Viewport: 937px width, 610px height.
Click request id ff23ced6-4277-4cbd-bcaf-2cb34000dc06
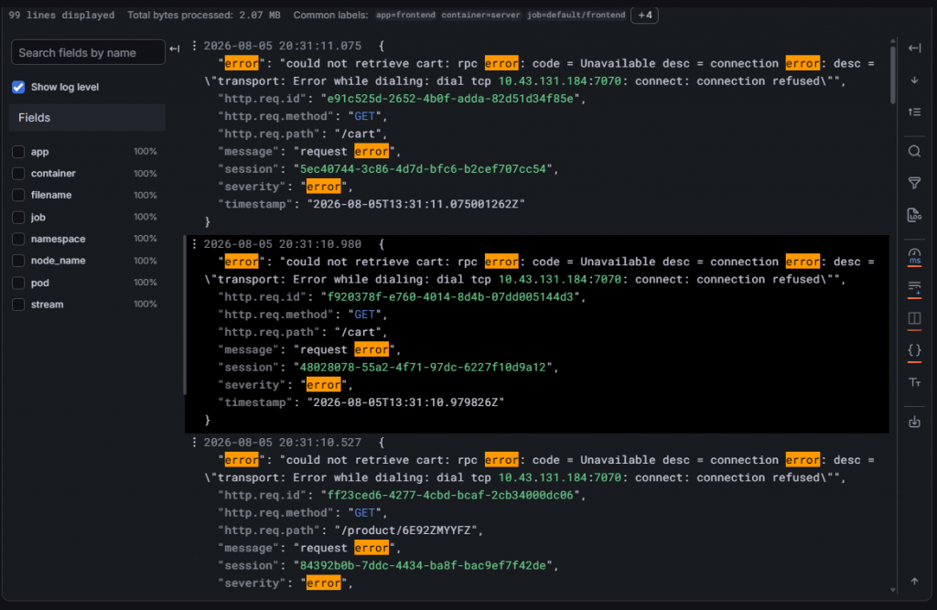click(450, 496)
